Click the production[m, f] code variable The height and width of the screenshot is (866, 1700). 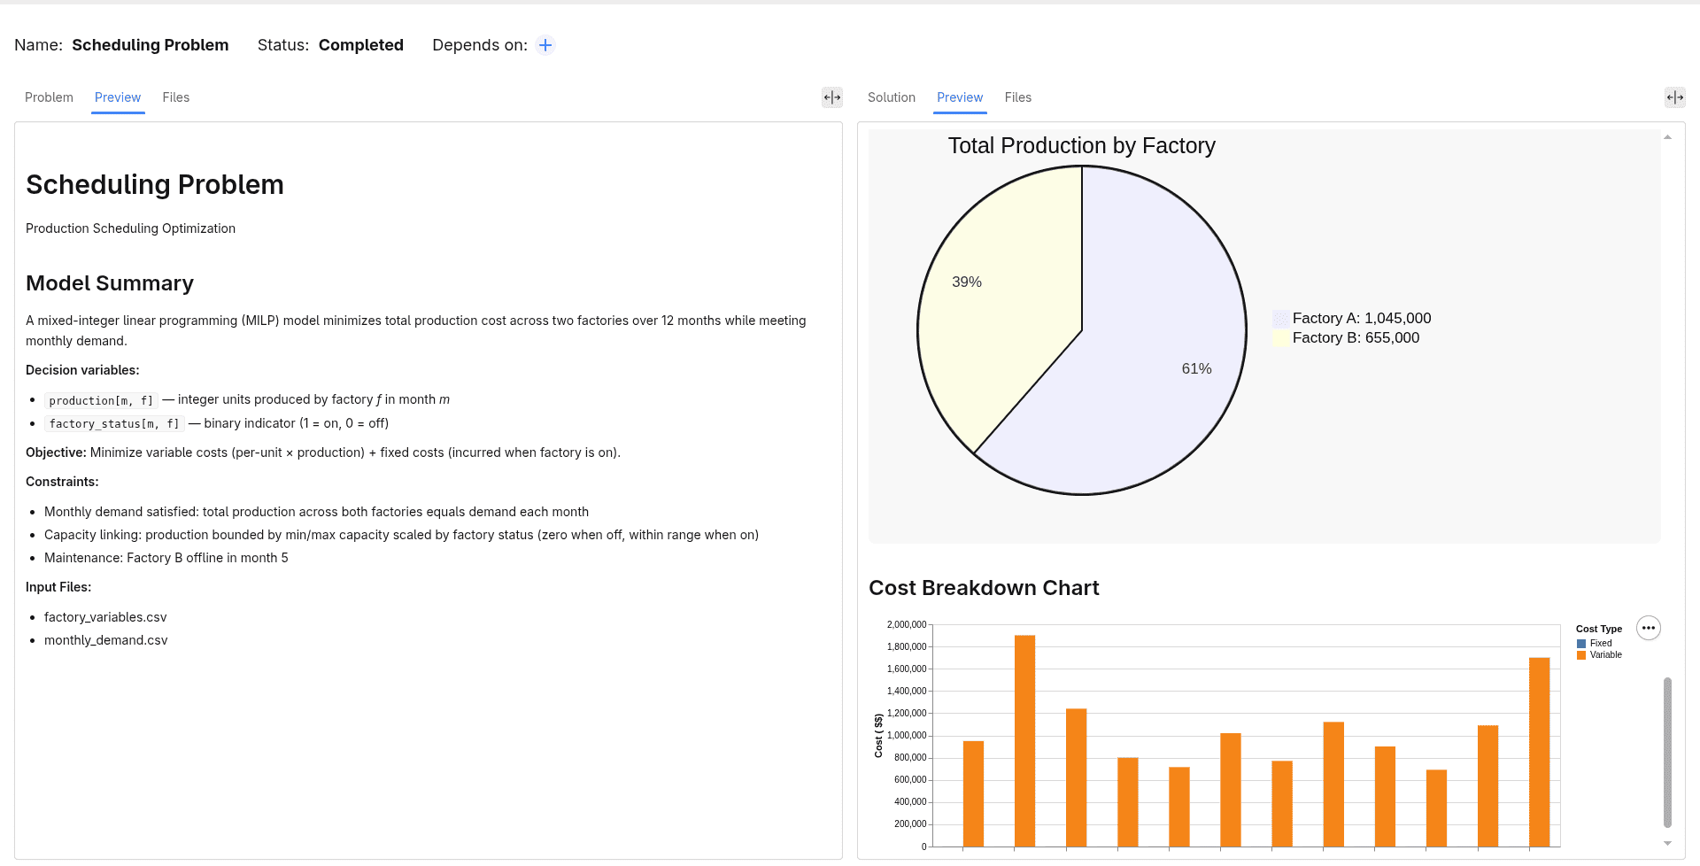(101, 400)
